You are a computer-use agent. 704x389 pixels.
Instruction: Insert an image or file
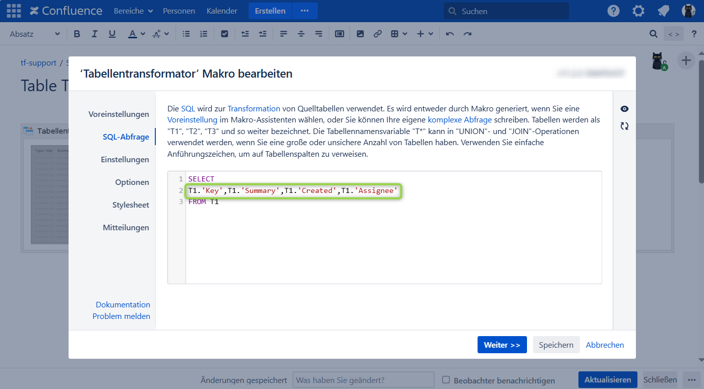point(360,34)
